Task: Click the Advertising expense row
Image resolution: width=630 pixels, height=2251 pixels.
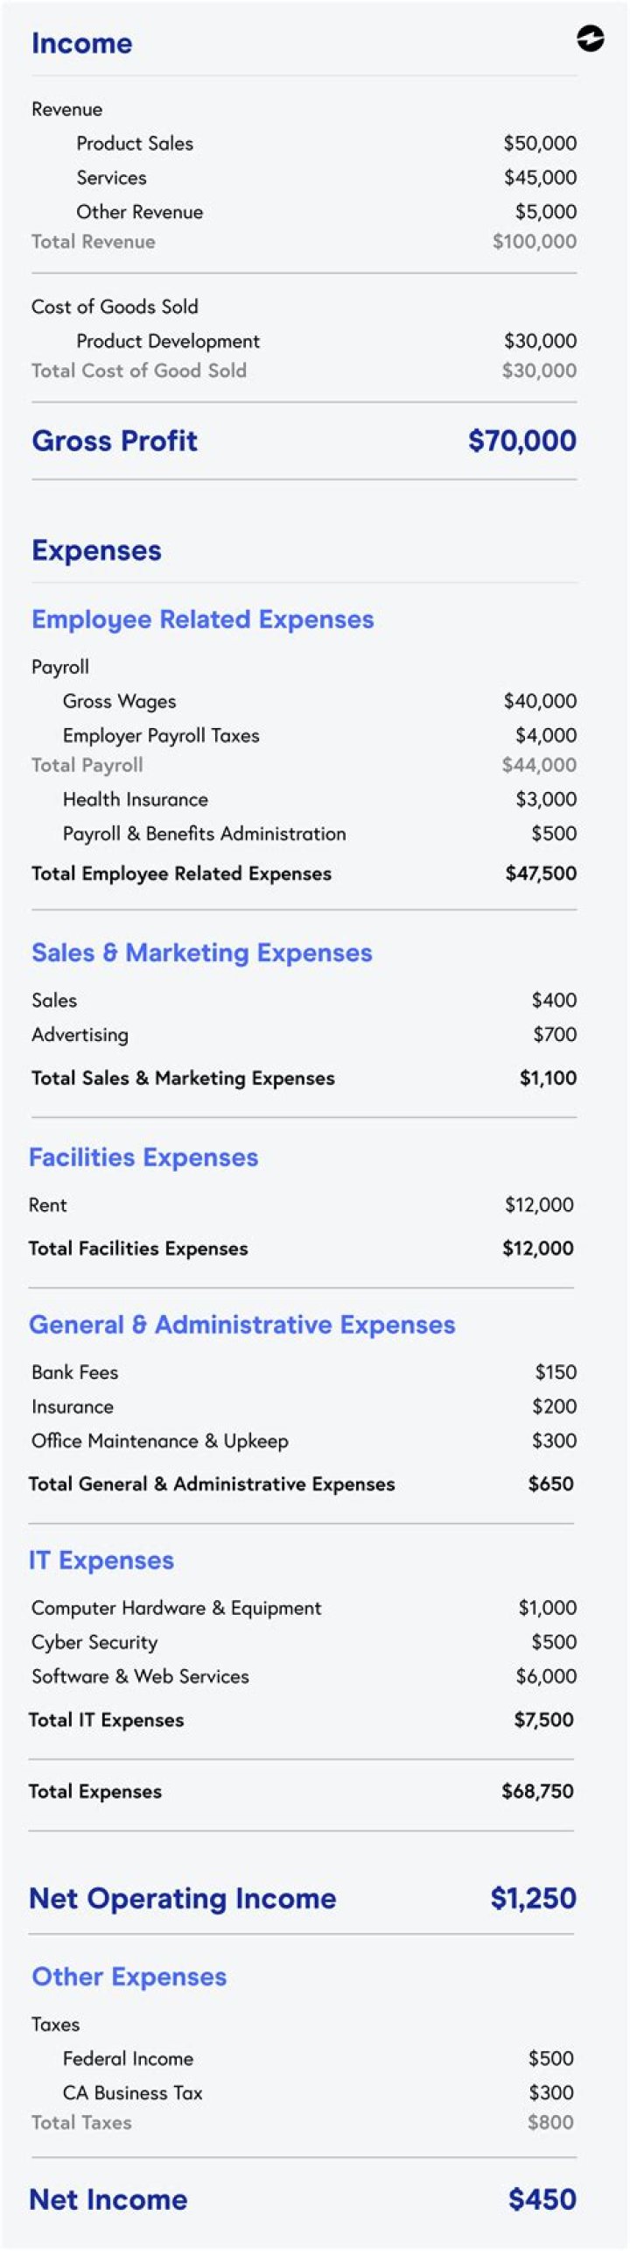Action: coord(80,1034)
